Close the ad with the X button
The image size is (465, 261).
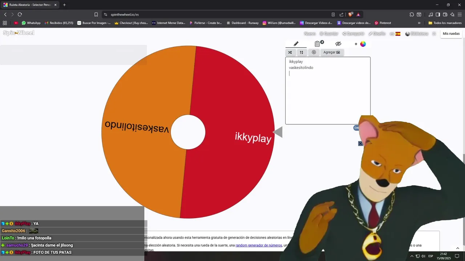coord(360,144)
